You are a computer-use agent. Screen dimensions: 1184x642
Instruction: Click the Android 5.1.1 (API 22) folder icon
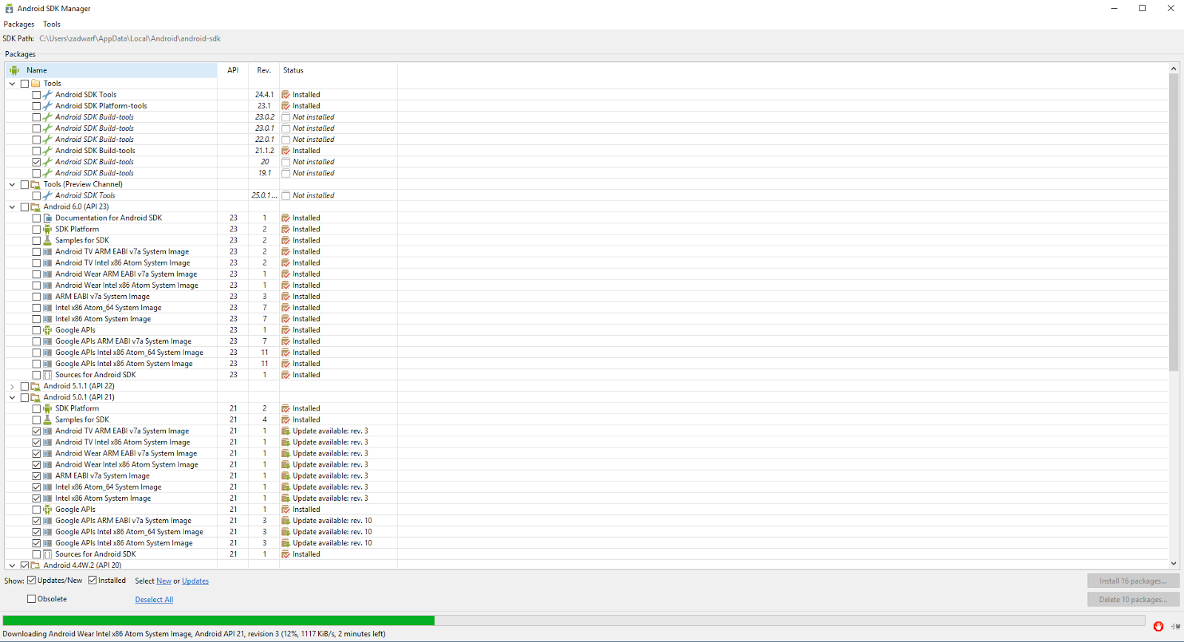(x=36, y=386)
